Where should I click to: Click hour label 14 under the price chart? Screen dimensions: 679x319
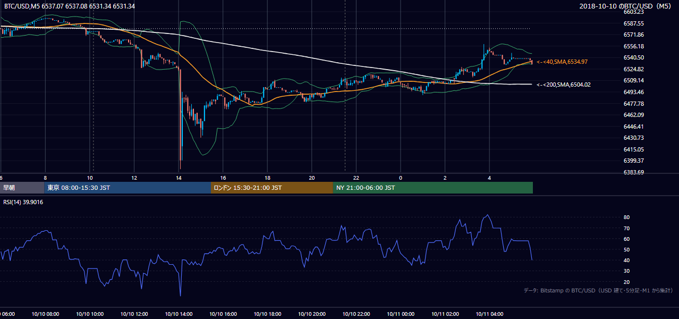pyautogui.click(x=179, y=178)
